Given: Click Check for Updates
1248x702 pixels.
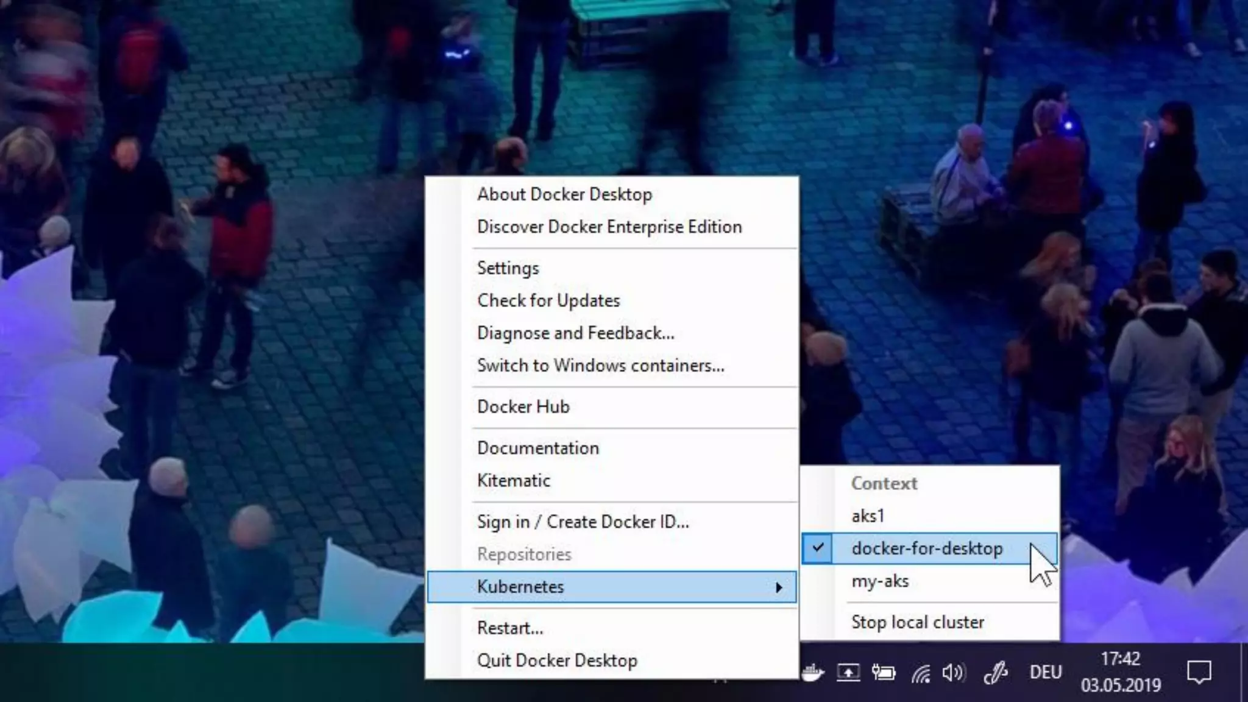Looking at the screenshot, I should coord(548,300).
